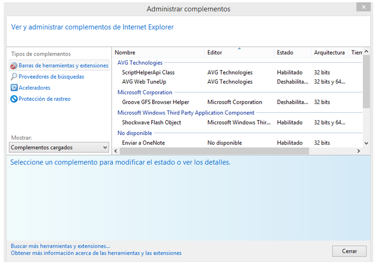Click the Arquitectura column header
Viewport: 377px width, 267px height.
click(329, 53)
